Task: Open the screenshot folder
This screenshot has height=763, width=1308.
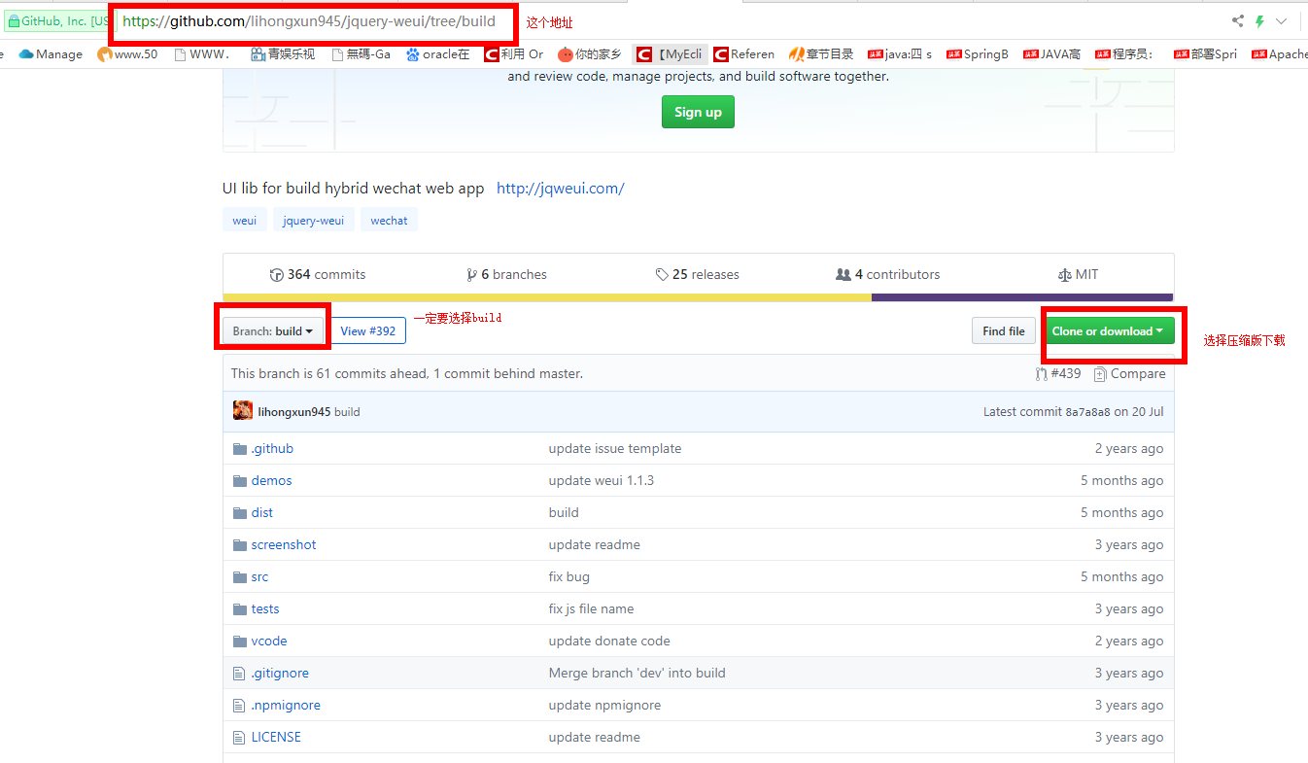Action: click(x=284, y=545)
